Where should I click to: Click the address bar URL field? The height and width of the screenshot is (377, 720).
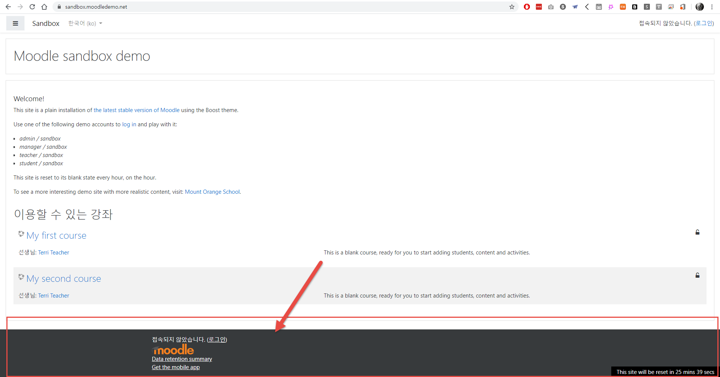[x=285, y=7]
